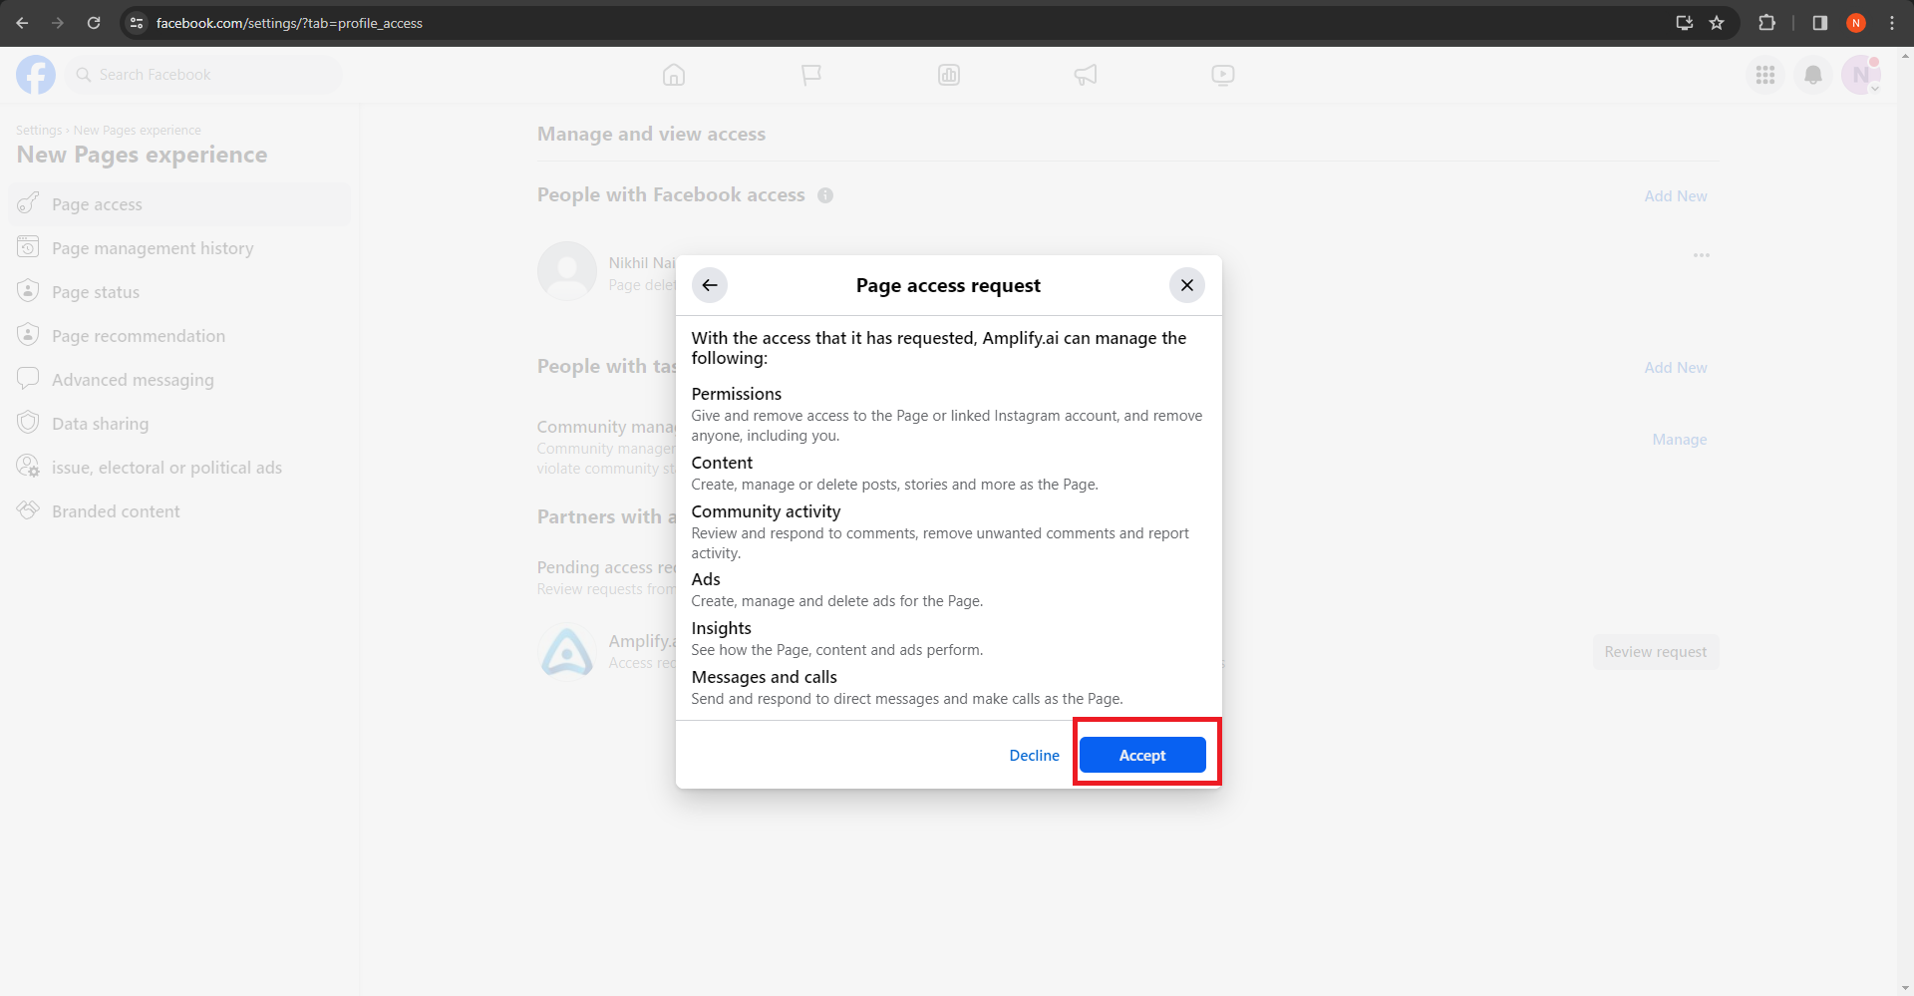This screenshot has width=1914, height=996.
Task: Click browser back arrow
Action: pyautogui.click(x=22, y=23)
